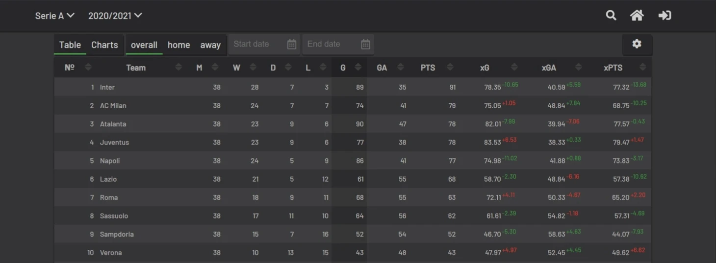Select the Table tab
This screenshot has width=716, height=263.
pos(70,45)
